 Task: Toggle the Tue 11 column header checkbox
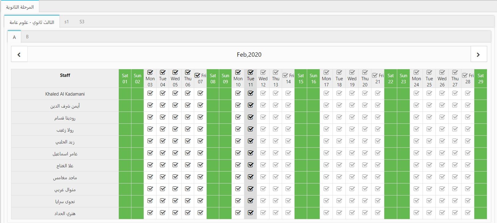pyautogui.click(x=250, y=73)
